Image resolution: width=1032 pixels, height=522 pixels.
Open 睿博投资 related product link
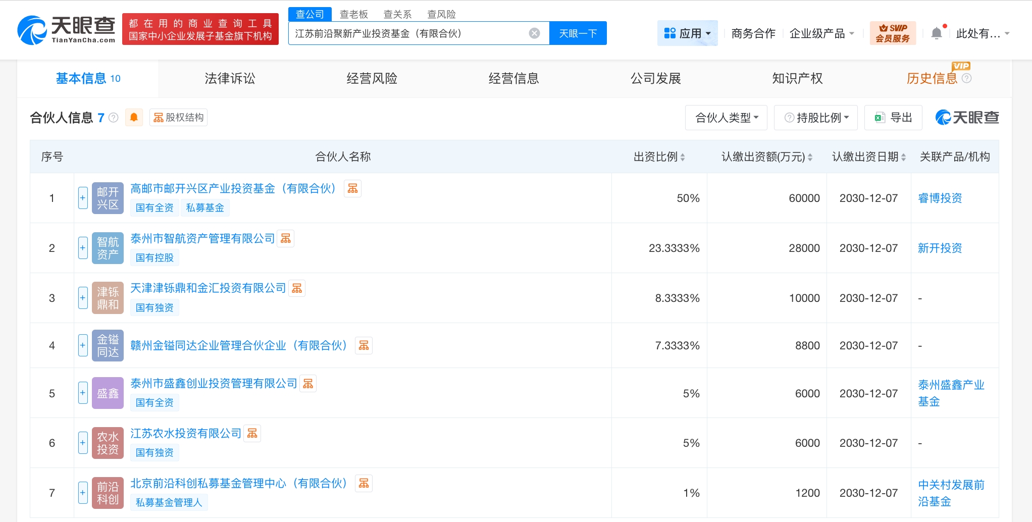(940, 198)
